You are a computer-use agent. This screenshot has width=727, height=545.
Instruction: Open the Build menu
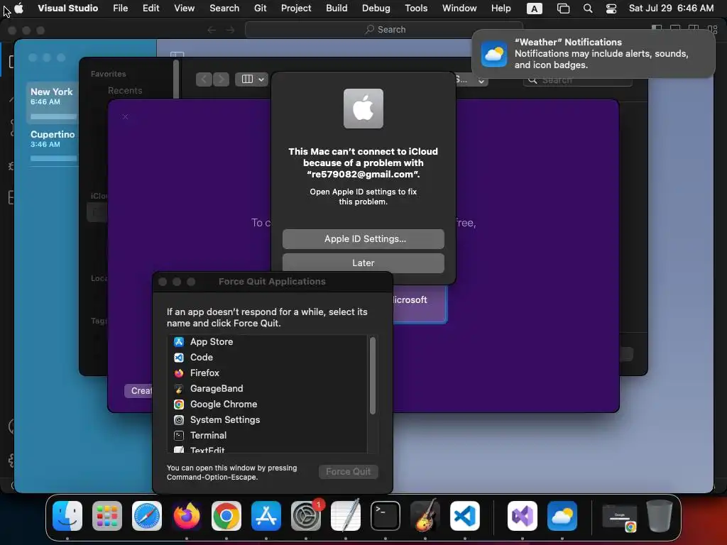point(337,8)
